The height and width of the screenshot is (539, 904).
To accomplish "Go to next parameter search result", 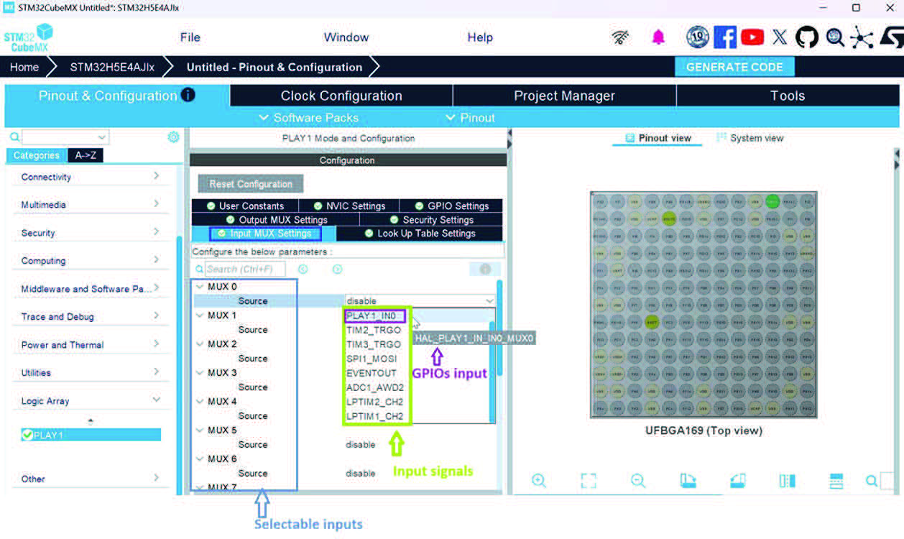I will [x=337, y=269].
